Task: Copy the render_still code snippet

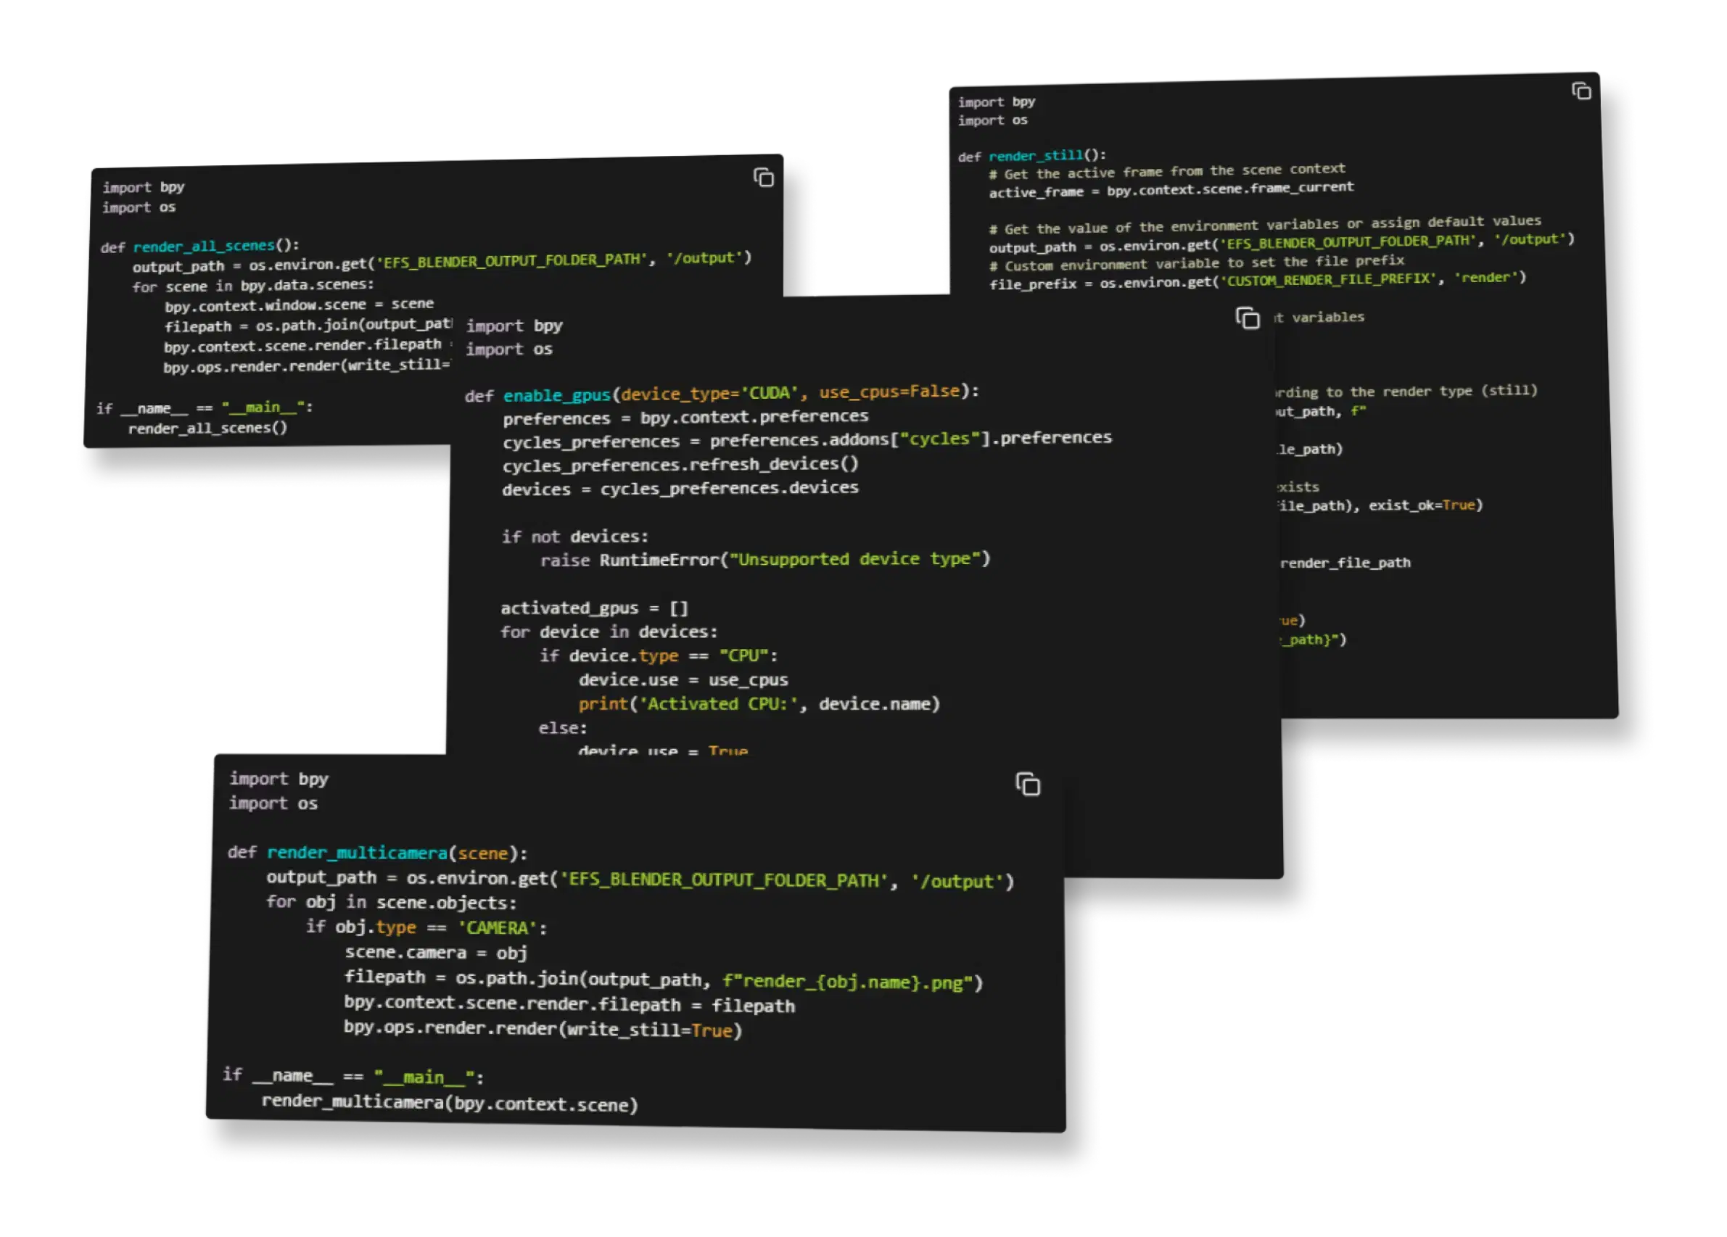Action: coord(1581,91)
